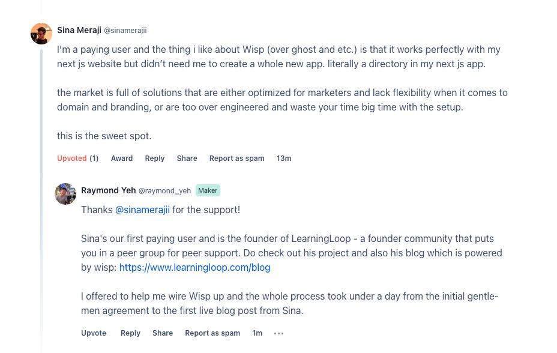Share Raymond Yeh's reply

[x=163, y=333]
